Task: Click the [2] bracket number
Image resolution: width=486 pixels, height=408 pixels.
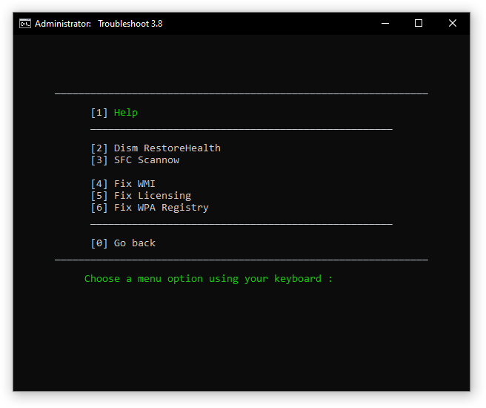Action: click(99, 148)
